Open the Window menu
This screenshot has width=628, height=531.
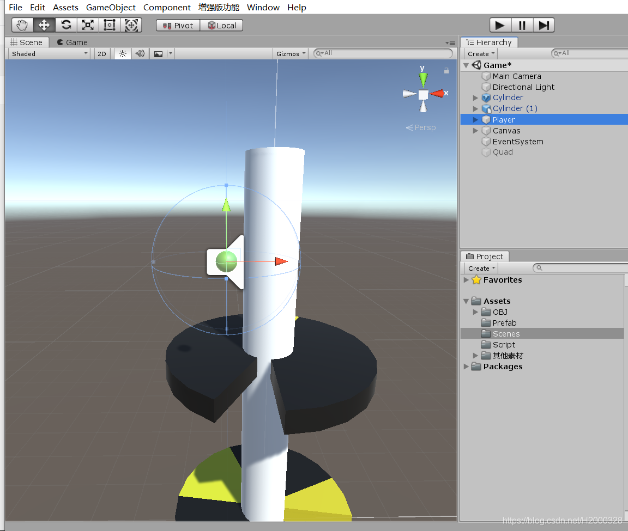tap(263, 7)
